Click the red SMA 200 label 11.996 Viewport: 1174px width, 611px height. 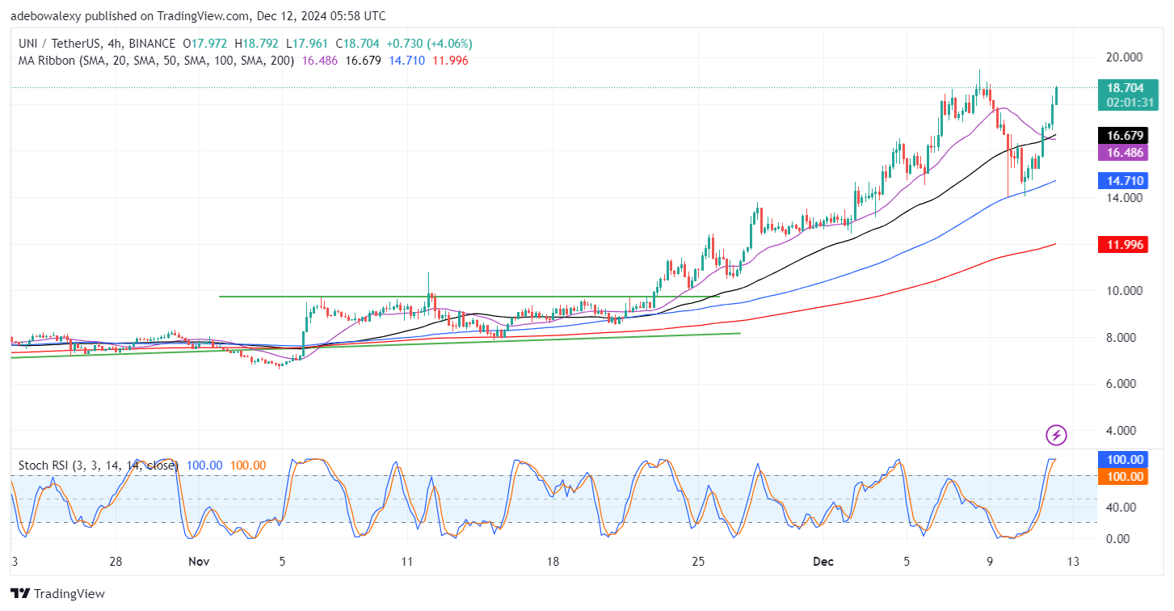1125,245
